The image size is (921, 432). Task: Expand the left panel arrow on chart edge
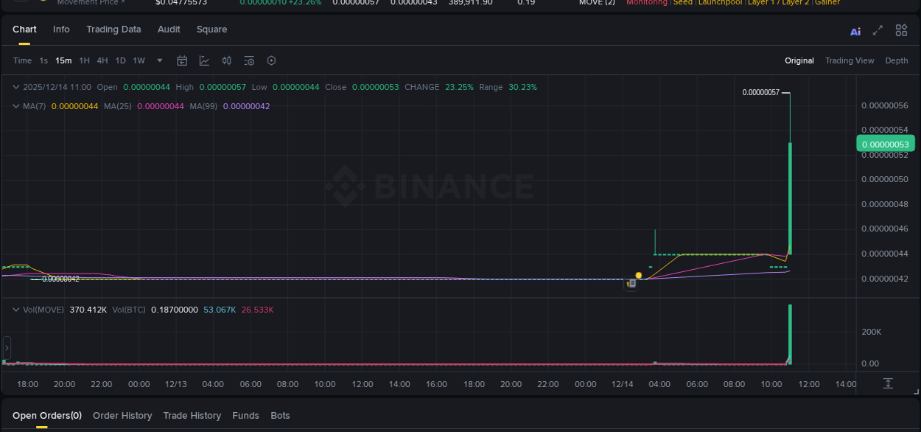point(7,347)
